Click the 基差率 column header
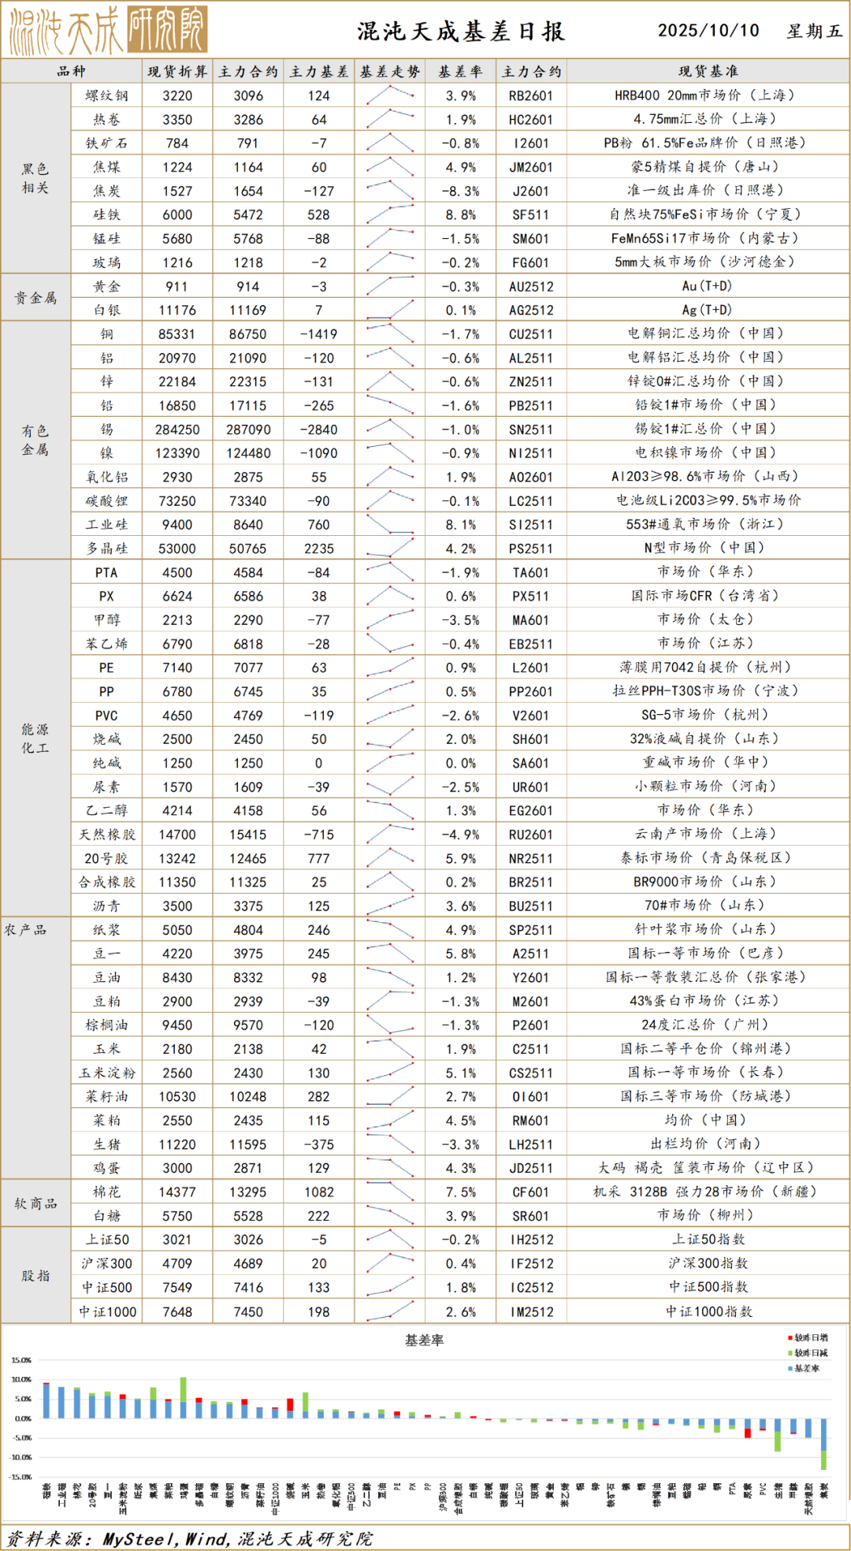Screen dimensions: 851x1551 click(x=460, y=72)
